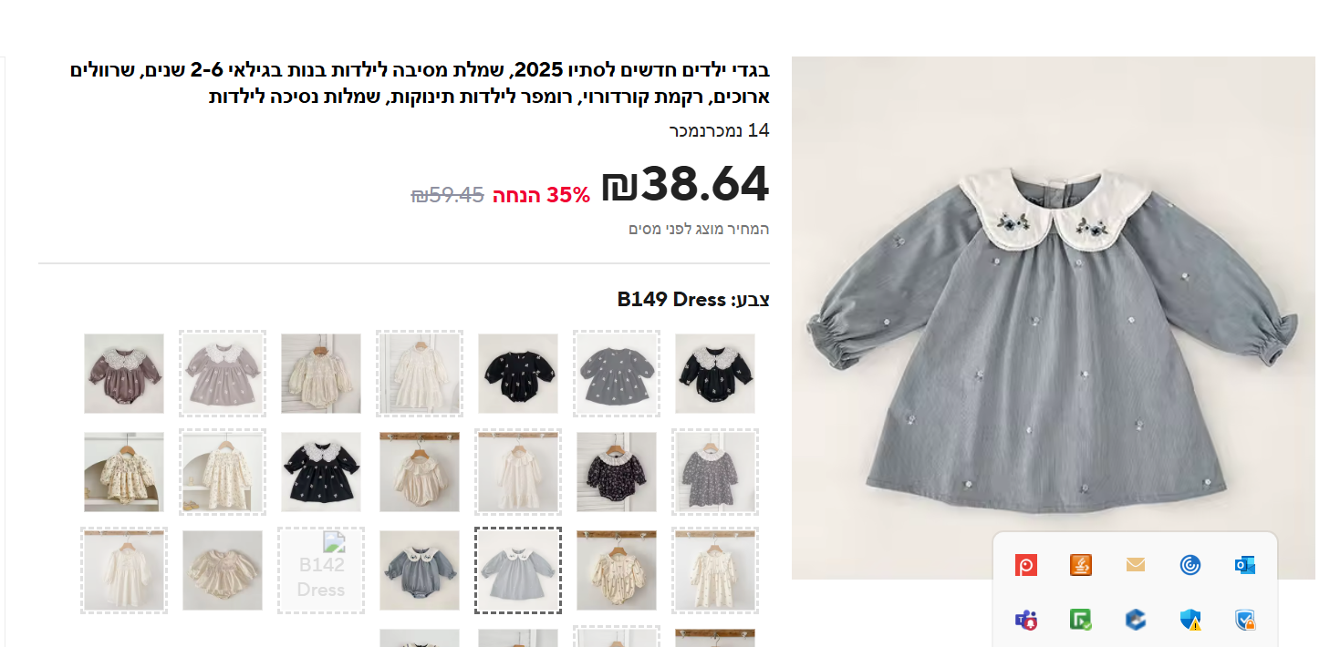The image size is (1330, 647).
Task: Open the Microsoft Teams tray icon
Action: [1026, 620]
